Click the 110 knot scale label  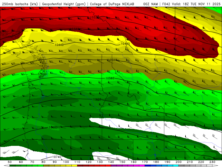(77, 162)
